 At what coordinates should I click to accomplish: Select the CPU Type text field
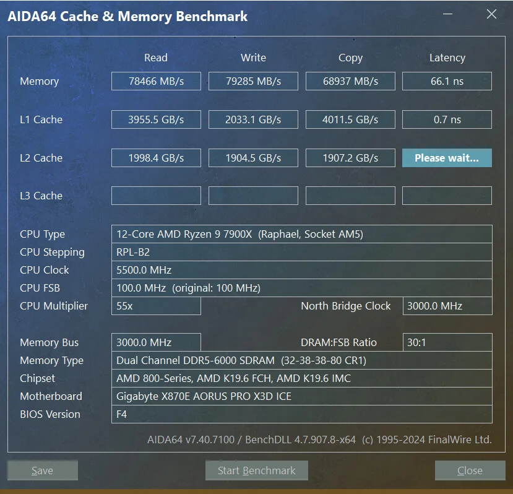pyautogui.click(x=301, y=234)
